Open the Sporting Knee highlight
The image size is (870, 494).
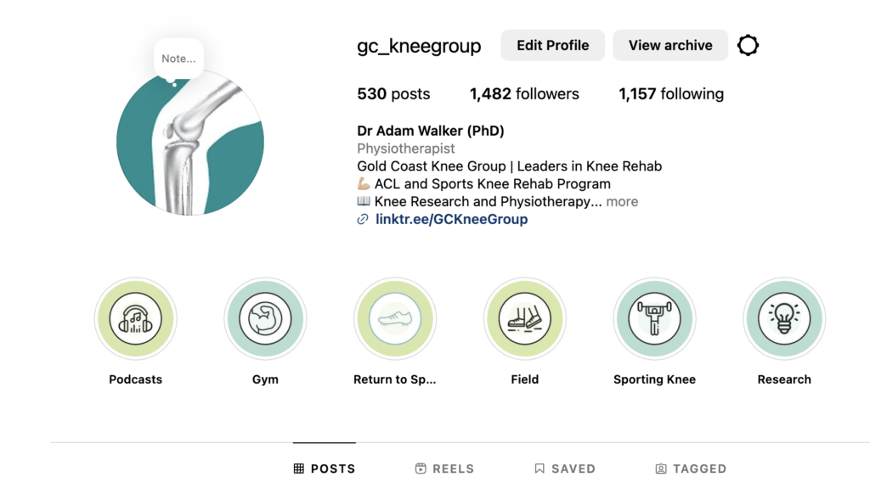pyautogui.click(x=654, y=319)
